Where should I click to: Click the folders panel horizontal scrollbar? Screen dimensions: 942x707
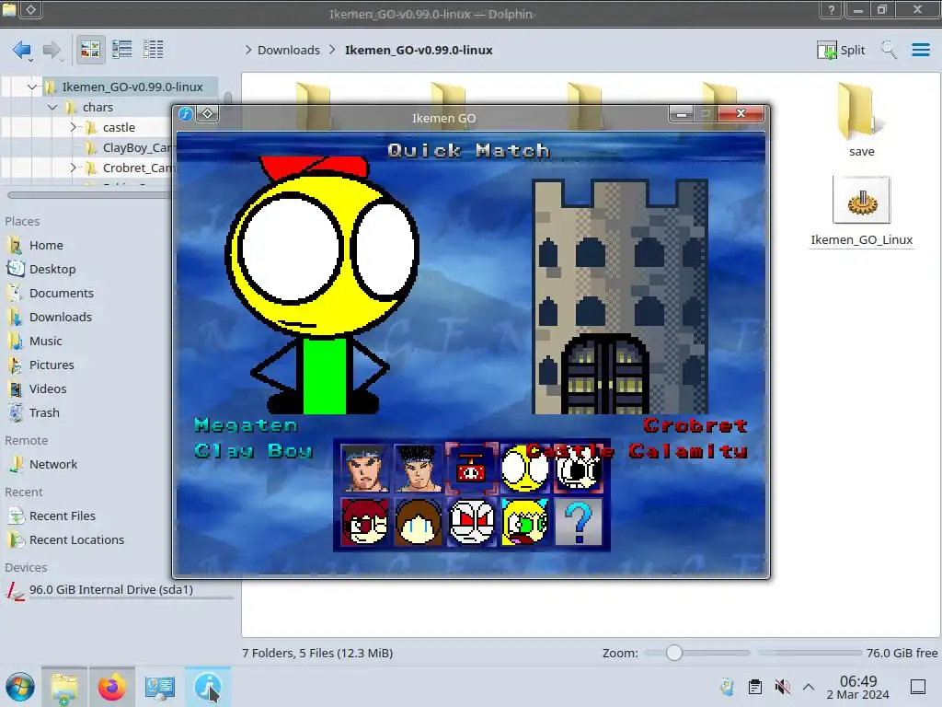(90, 195)
